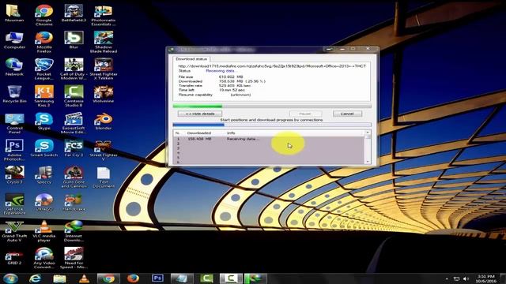Select the UltraISO desktop icon
This screenshot has width=506, height=284.
44,202
